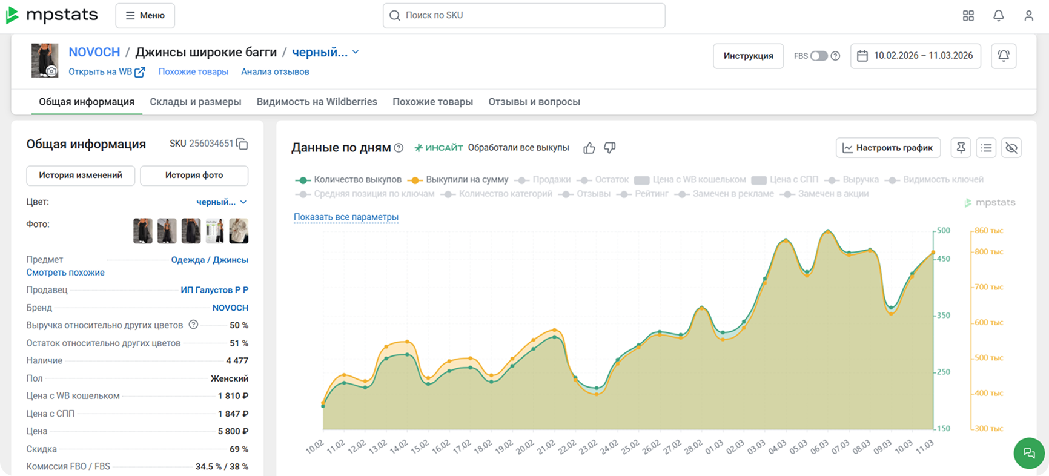Click the thumbs down insight icon
Screen dimensions: 1049x476
click(610, 148)
